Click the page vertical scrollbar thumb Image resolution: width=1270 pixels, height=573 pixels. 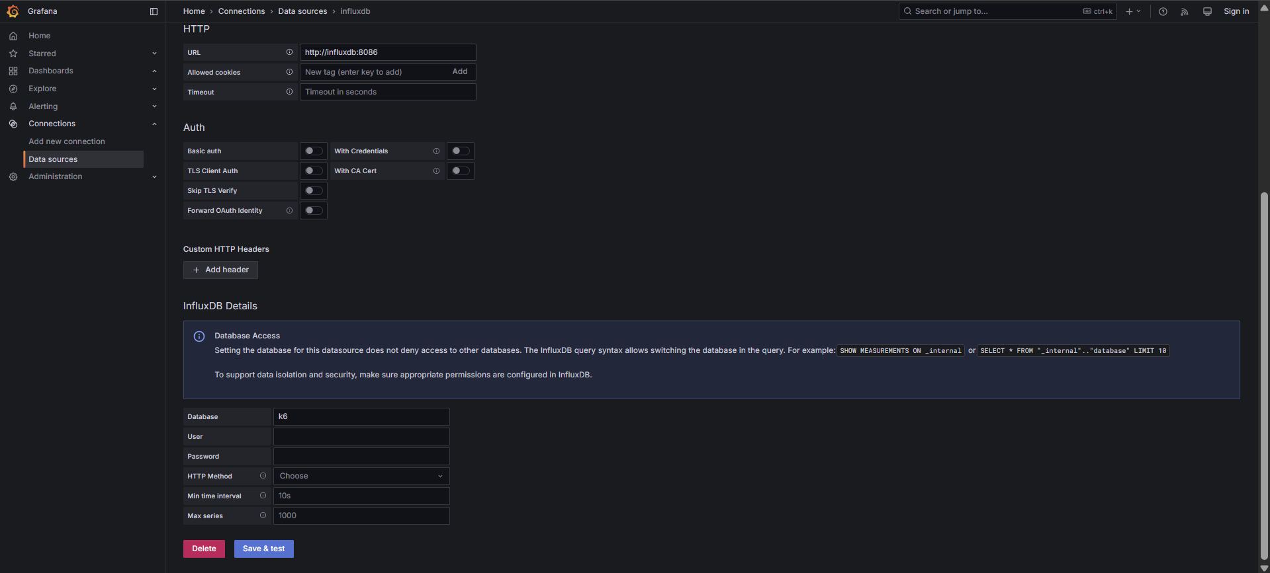pos(1264,375)
